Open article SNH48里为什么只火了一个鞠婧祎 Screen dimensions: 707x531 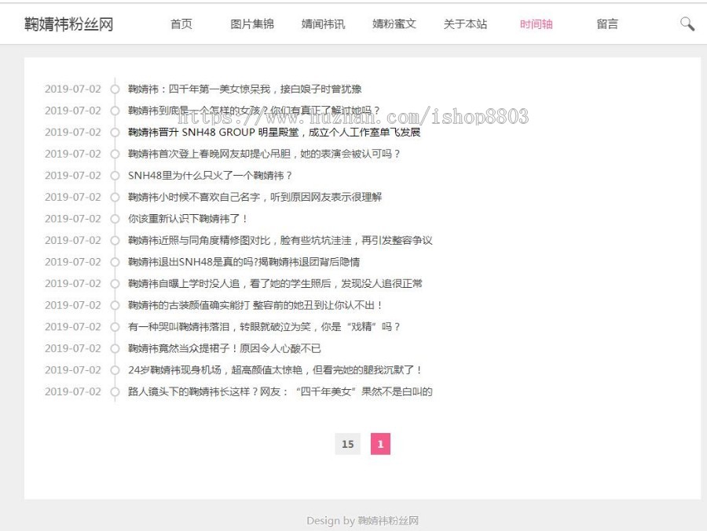210,176
